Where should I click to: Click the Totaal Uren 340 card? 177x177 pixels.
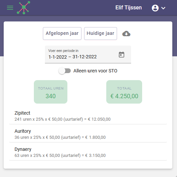pyautogui.click(x=51, y=92)
